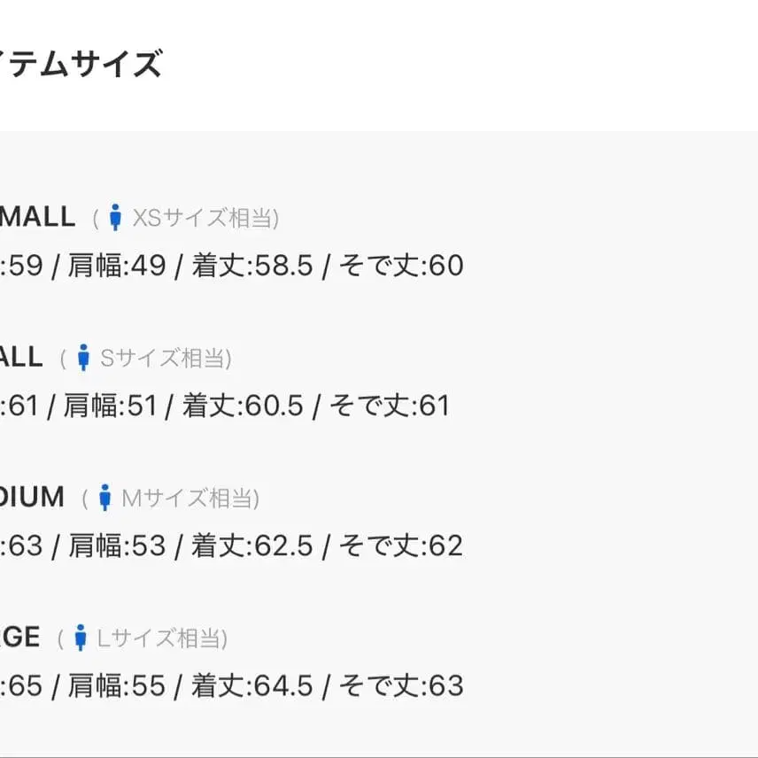
Task: Click the そで丈:63 measurement
Action: 401,685
